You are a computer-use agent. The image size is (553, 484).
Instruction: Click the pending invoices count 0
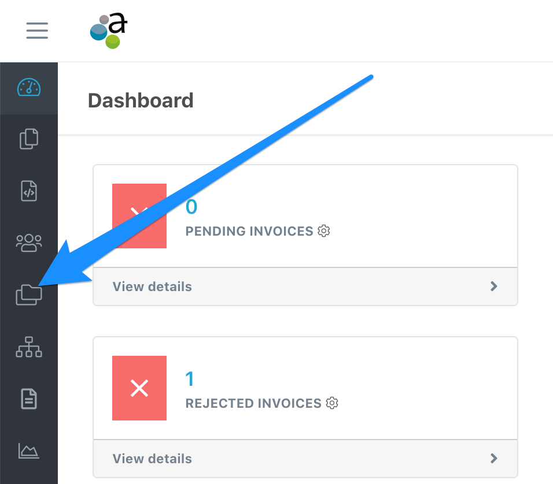coord(191,207)
